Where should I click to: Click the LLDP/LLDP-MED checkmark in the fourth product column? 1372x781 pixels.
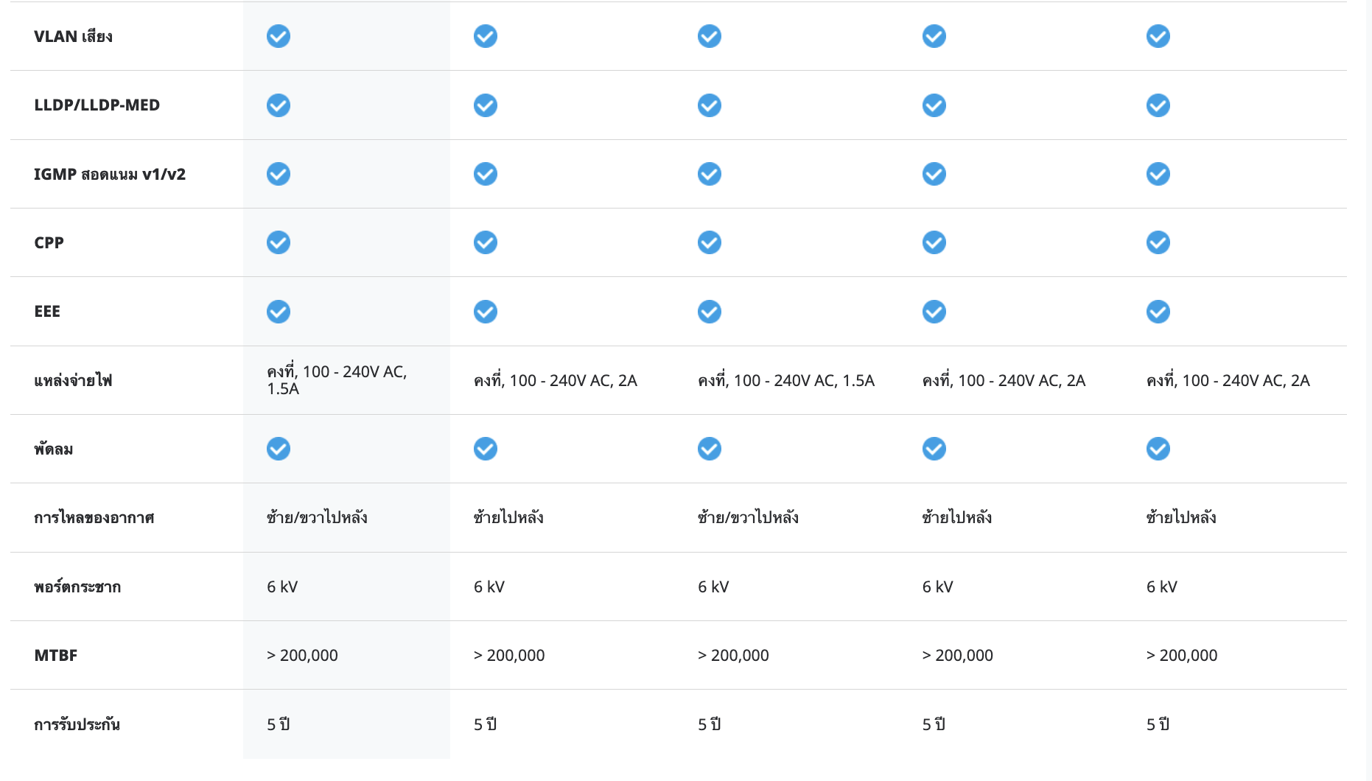point(934,105)
